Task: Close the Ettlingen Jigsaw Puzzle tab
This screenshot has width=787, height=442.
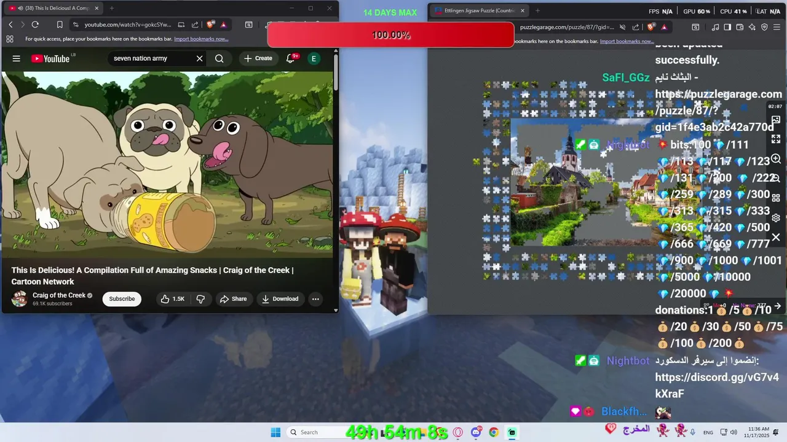Action: [x=523, y=10]
